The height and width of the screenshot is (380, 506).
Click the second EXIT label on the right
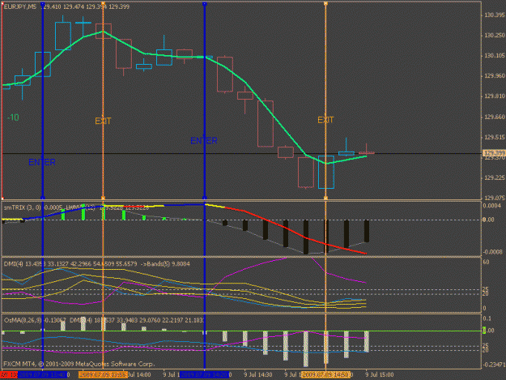point(325,120)
